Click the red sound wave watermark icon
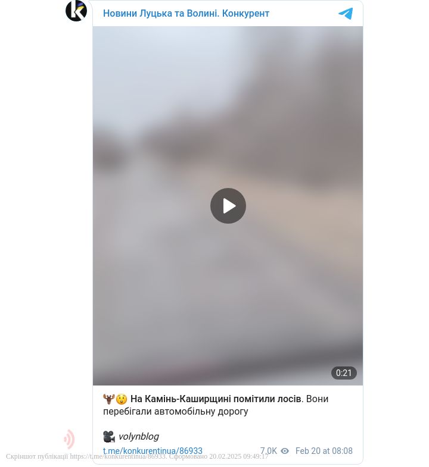 69,439
